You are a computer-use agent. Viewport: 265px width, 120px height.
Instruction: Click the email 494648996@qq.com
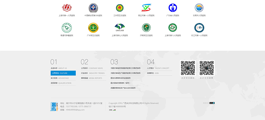click(75, 110)
